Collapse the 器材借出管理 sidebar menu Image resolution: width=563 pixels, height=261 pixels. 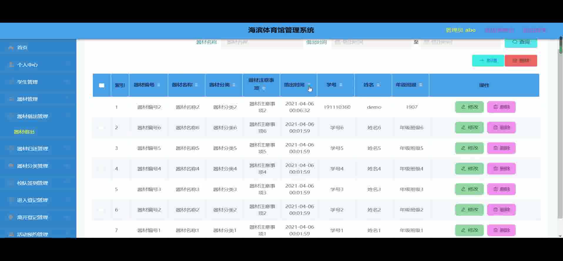pyautogui.click(x=38, y=116)
